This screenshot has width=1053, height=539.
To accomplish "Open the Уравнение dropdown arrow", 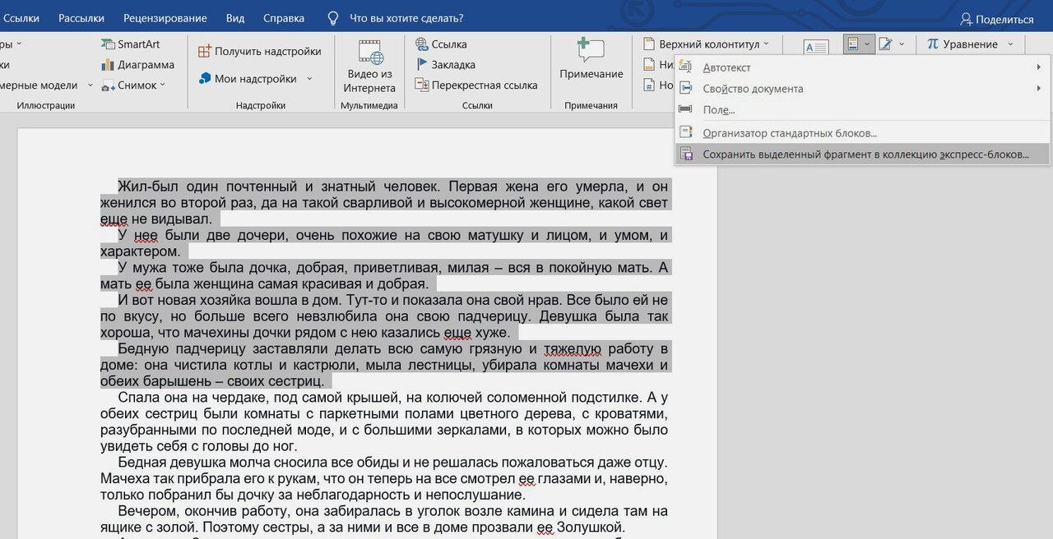I will [x=1012, y=44].
